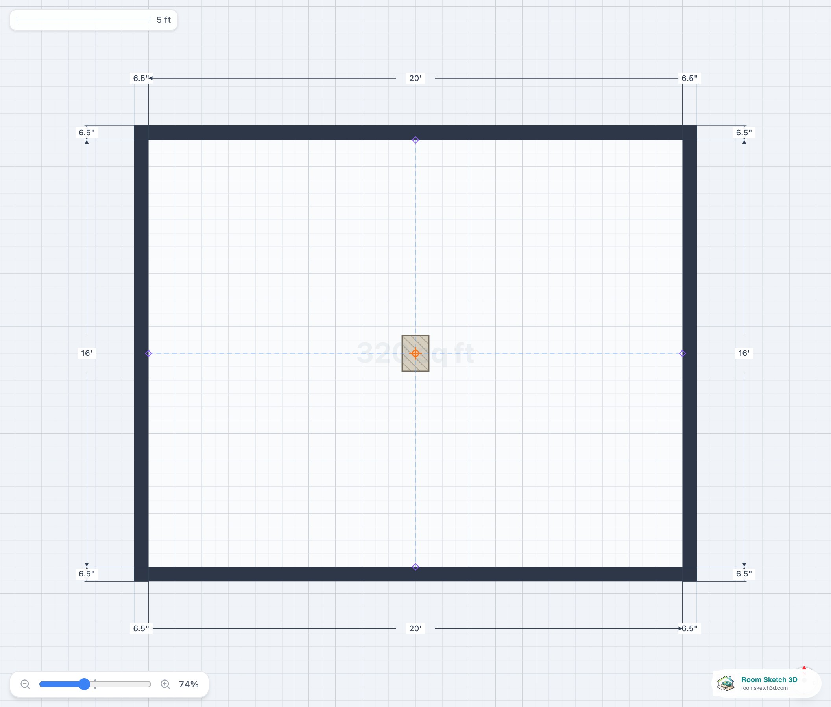Click the Room Sketch 3D house logo
The image size is (831, 707).
click(726, 683)
